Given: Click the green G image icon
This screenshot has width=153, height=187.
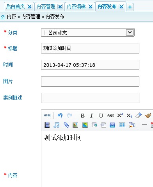Looking at the screenshot, I should (85, 125).
